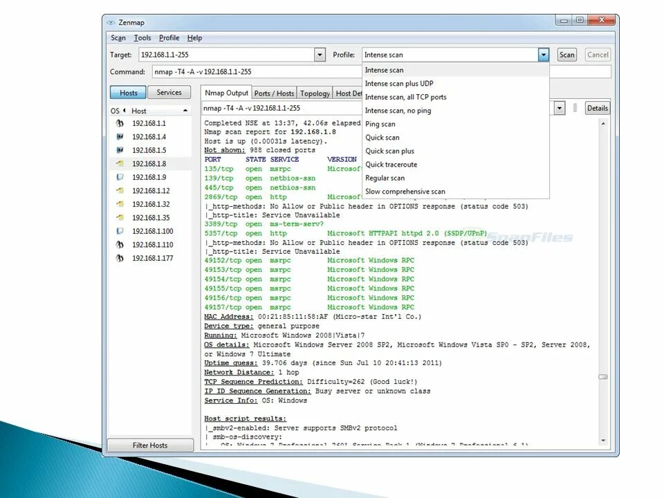Select the Quick scan profile

coord(456,138)
